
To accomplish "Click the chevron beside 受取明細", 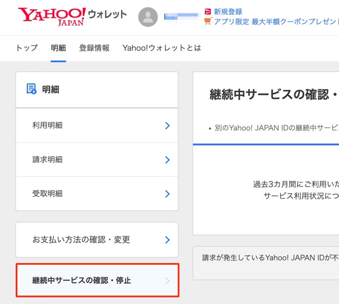I will (x=168, y=194).
